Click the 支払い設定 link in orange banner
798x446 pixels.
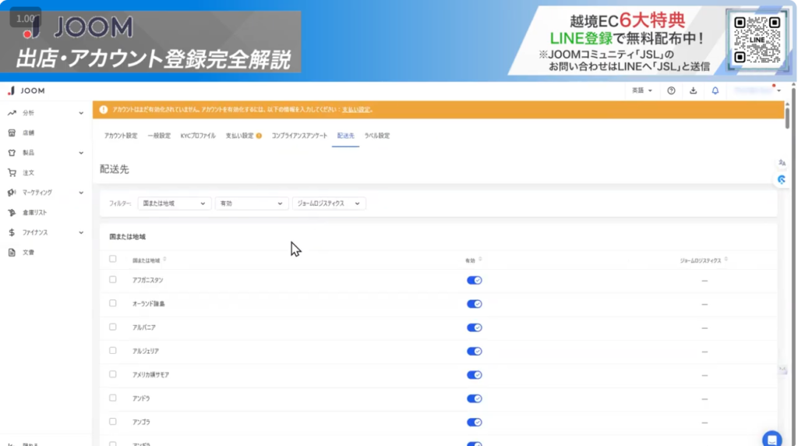pyautogui.click(x=357, y=109)
